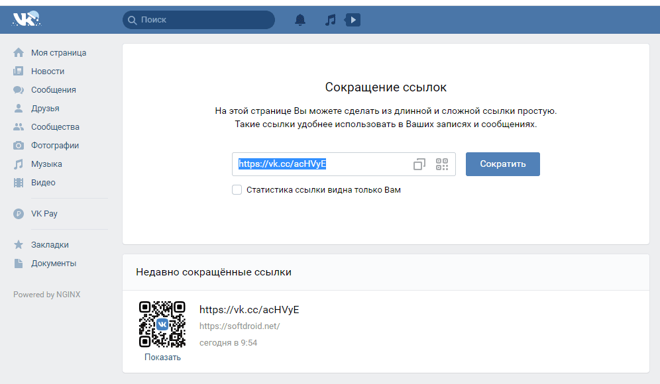660x384 pixels.
Task: Open Сообщества in sidebar
Action: tap(55, 126)
